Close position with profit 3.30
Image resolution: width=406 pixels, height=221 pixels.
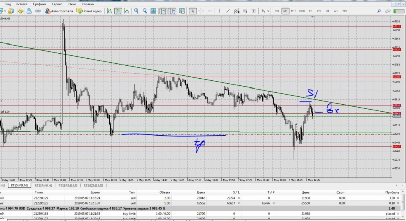tap(398, 198)
